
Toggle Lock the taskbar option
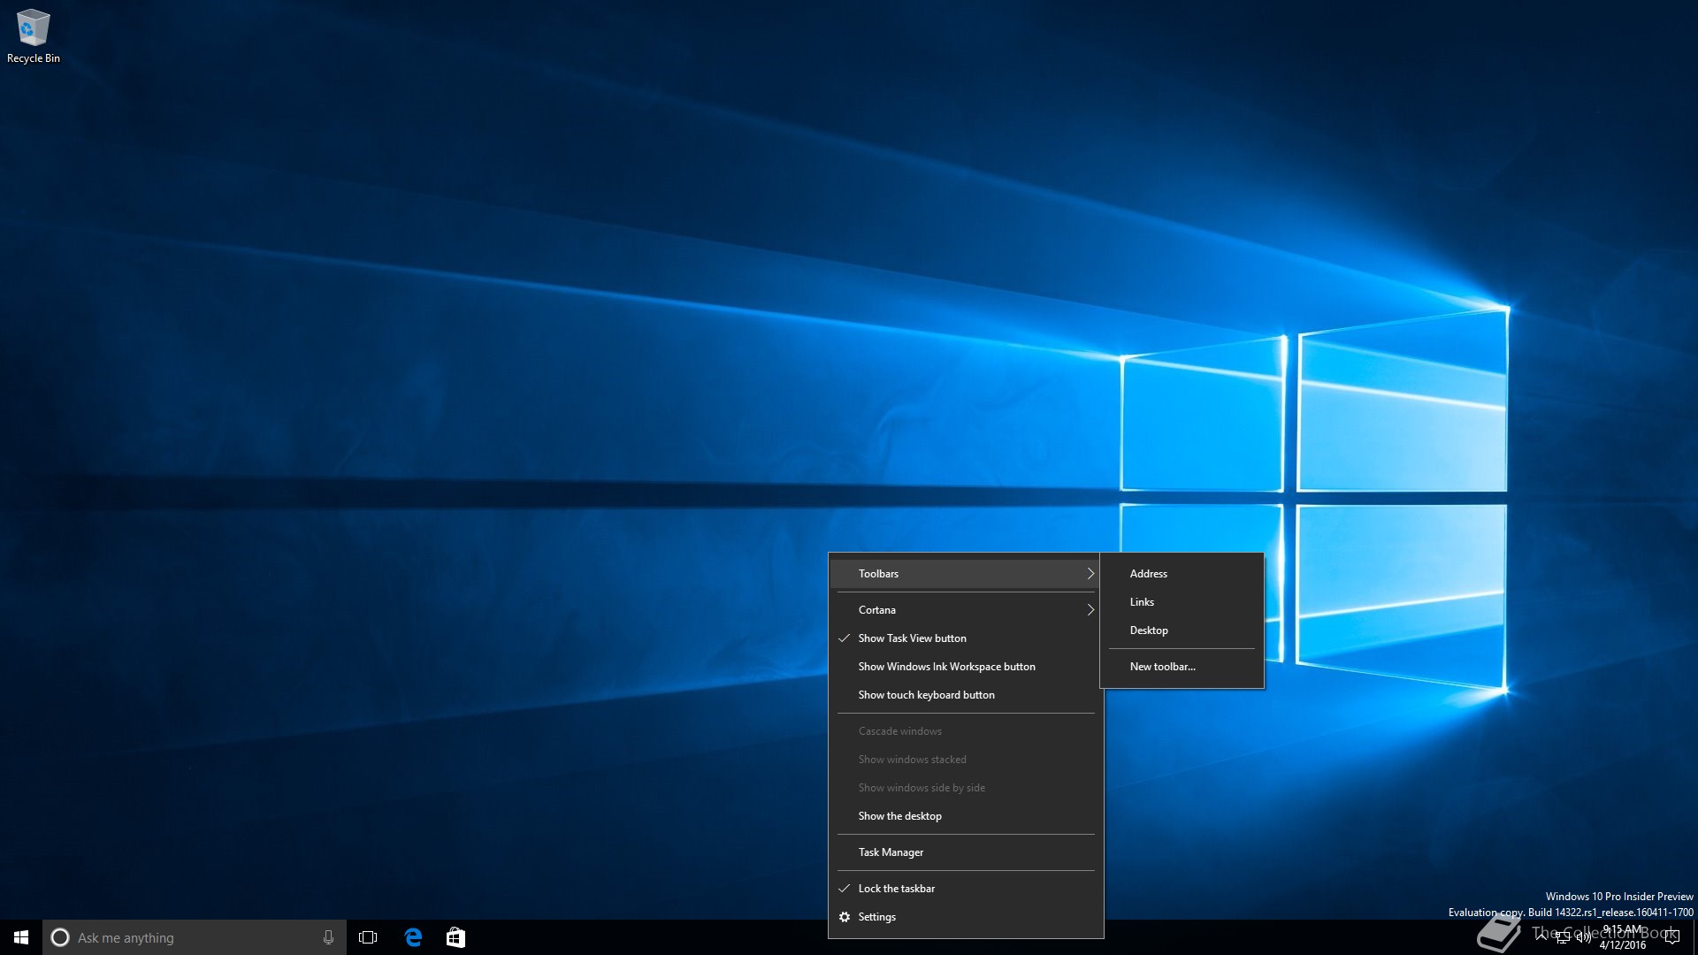point(966,889)
